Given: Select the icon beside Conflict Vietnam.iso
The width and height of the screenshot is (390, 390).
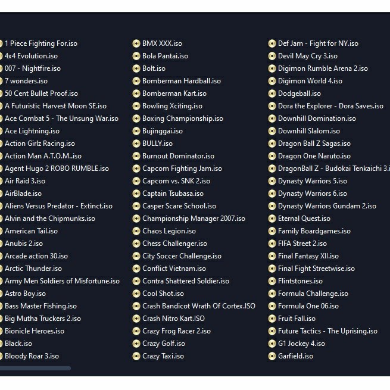Looking at the screenshot, I should click(x=136, y=269).
